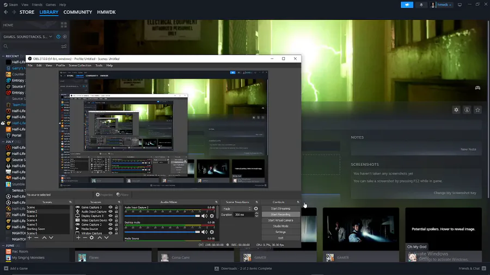Open hmwdk account dropdown
Screen dimensions: 490x275
point(442,5)
